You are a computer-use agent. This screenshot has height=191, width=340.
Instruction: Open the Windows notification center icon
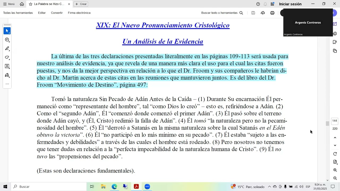coord(333,187)
